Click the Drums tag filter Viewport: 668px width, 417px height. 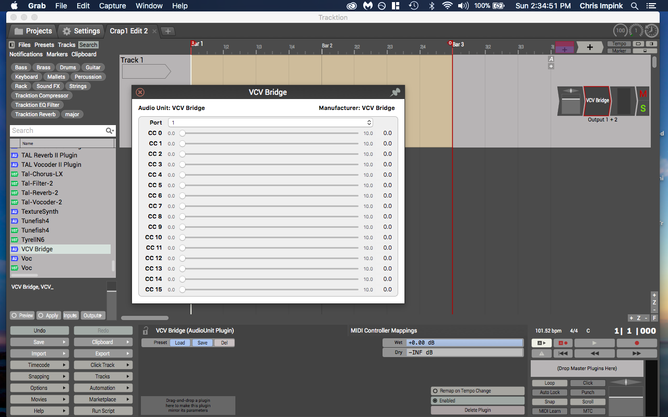coord(68,67)
